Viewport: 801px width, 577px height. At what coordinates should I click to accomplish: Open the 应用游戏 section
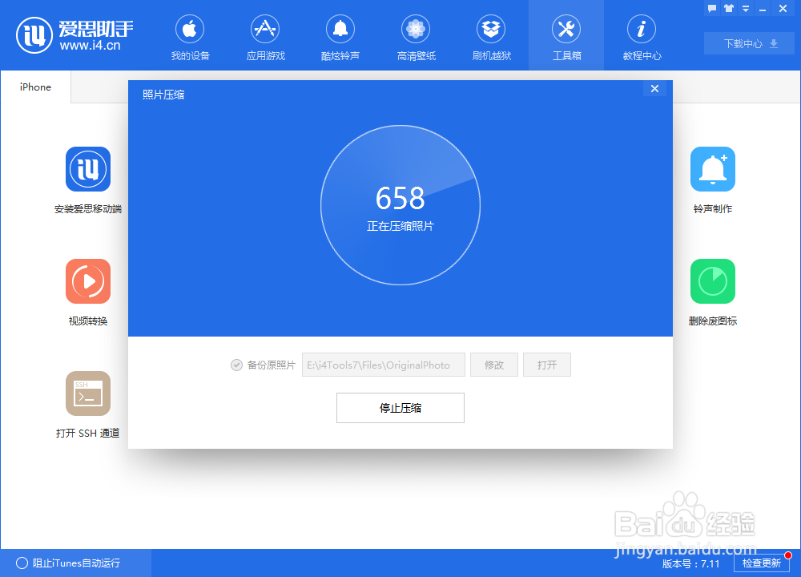tap(265, 36)
